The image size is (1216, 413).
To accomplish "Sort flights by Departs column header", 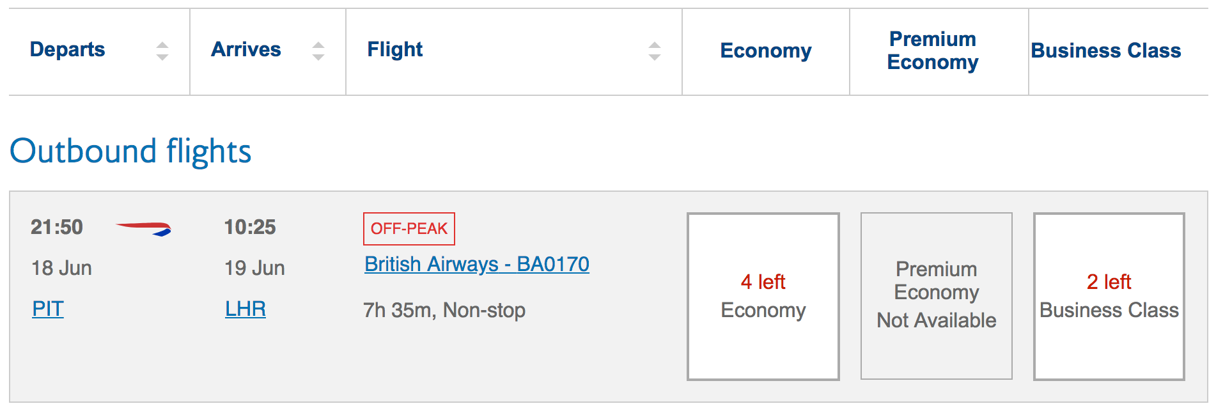I will pyautogui.click(x=68, y=50).
